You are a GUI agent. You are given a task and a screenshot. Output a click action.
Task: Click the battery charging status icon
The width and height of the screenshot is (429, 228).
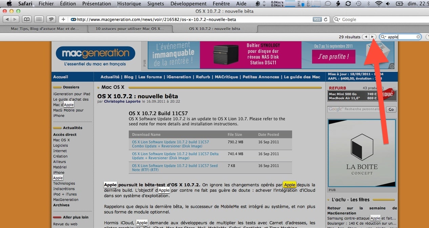[399, 4]
